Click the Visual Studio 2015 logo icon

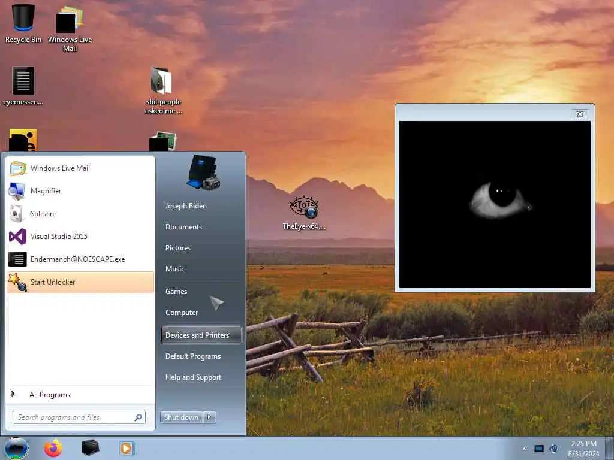[17, 237]
